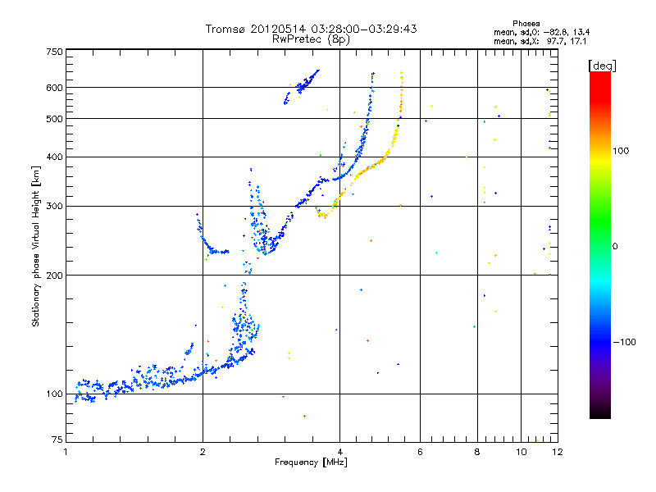Click the y-axis tick label '200'

pyautogui.click(x=54, y=276)
